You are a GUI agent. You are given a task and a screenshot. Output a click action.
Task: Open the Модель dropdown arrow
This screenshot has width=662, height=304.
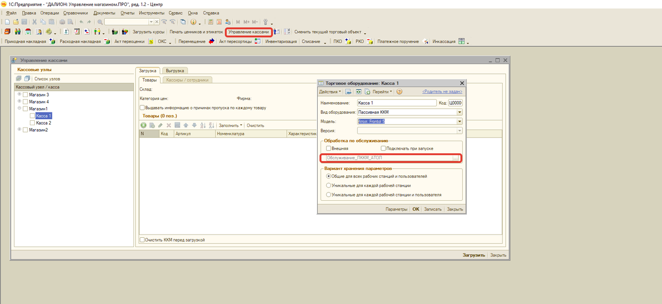(459, 121)
